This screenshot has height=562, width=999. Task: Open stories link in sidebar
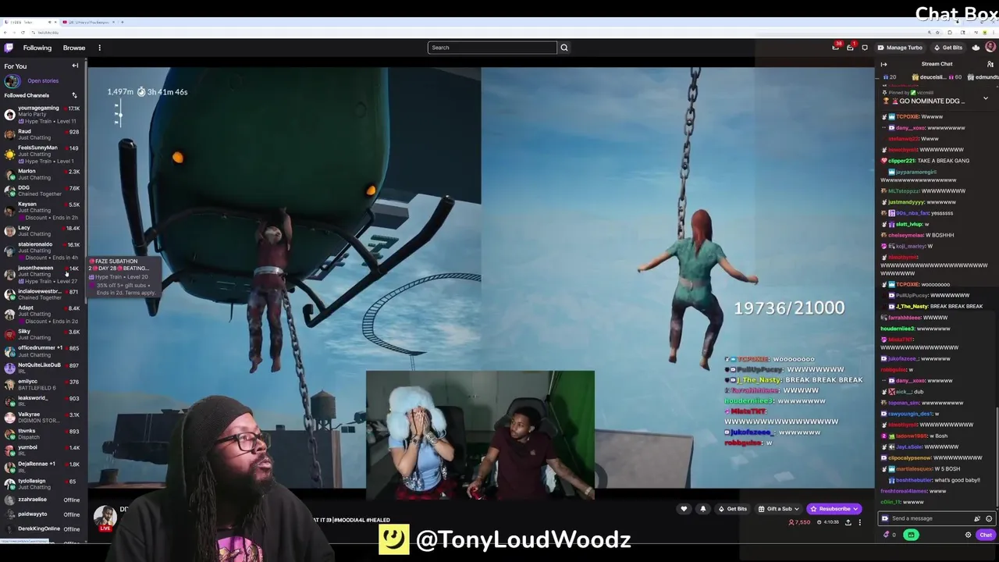(x=43, y=81)
